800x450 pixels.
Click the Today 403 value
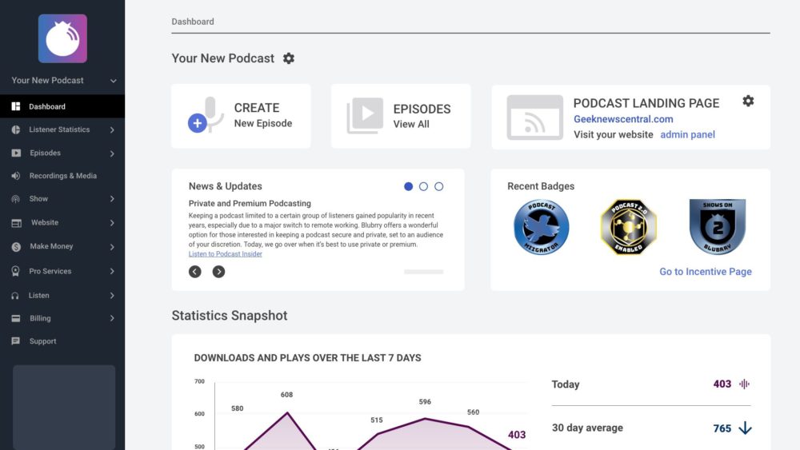point(722,384)
